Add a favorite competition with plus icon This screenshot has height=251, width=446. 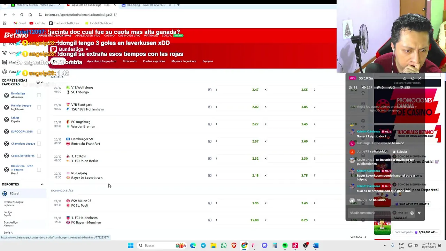pyautogui.click(x=38, y=83)
